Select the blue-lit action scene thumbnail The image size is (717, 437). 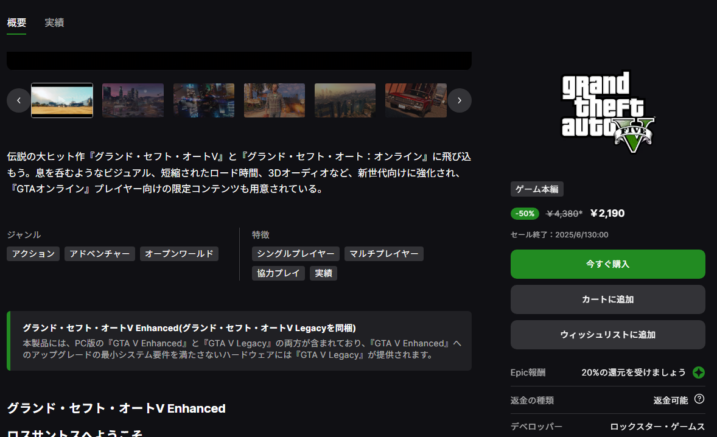click(204, 100)
